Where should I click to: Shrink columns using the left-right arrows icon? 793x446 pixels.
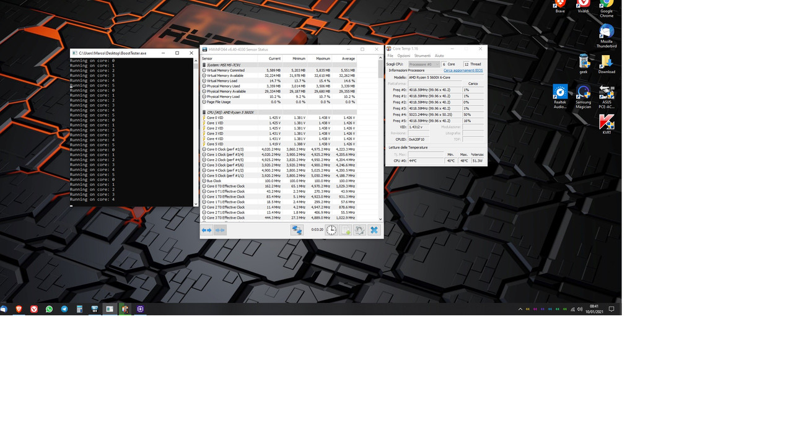(x=208, y=230)
